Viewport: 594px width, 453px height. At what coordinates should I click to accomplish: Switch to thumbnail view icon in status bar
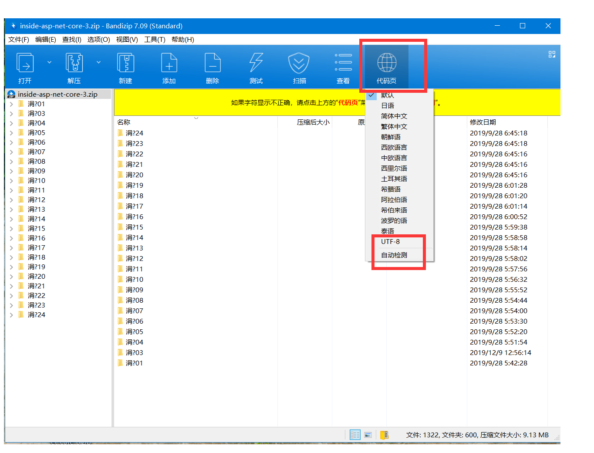click(368, 435)
